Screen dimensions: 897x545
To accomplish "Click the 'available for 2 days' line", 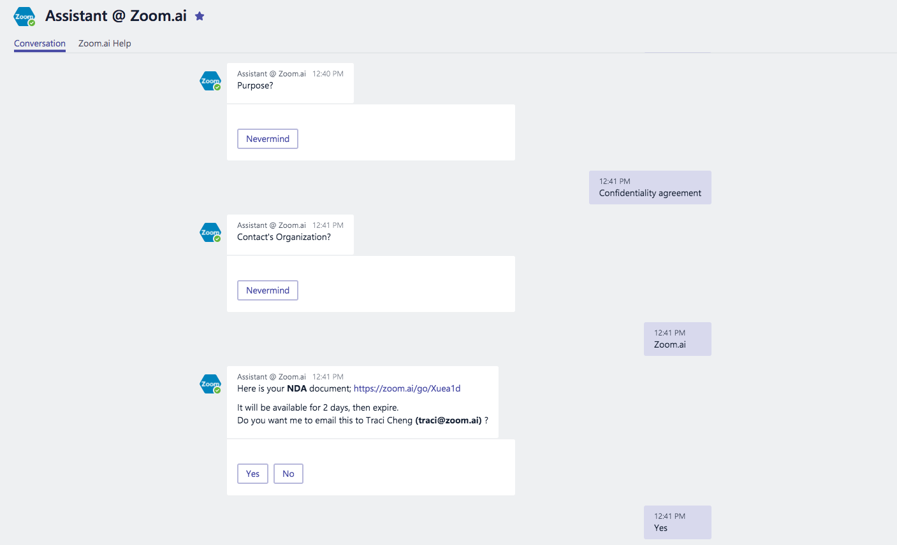I will pyautogui.click(x=317, y=407).
